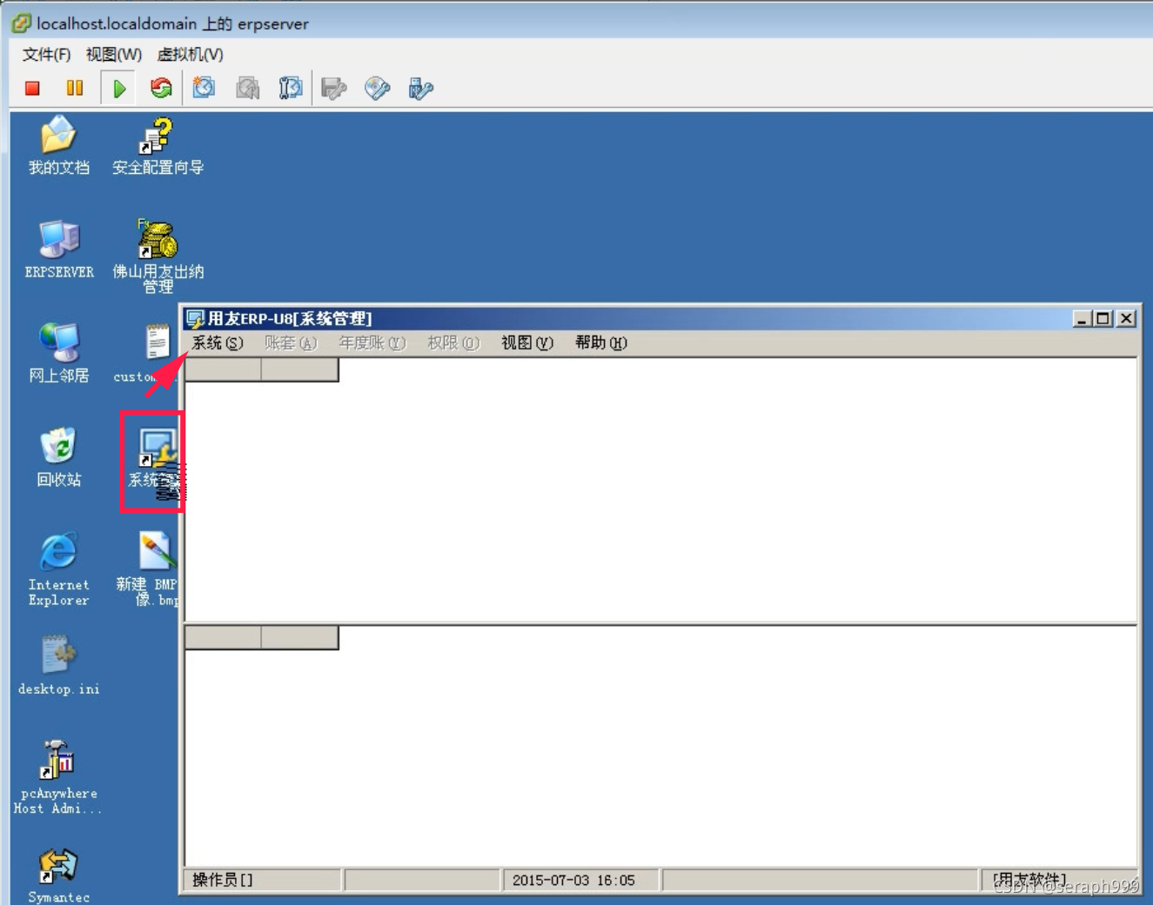Click the USB device connect icon
This screenshot has height=905, width=1153.
tap(421, 88)
